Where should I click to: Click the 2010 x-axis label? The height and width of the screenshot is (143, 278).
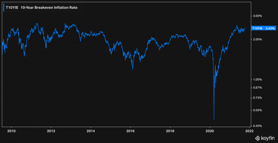click(x=11, y=131)
